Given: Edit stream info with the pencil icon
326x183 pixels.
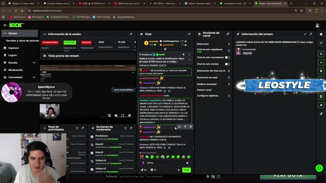Looking at the screenshot, I should click(x=305, y=34).
